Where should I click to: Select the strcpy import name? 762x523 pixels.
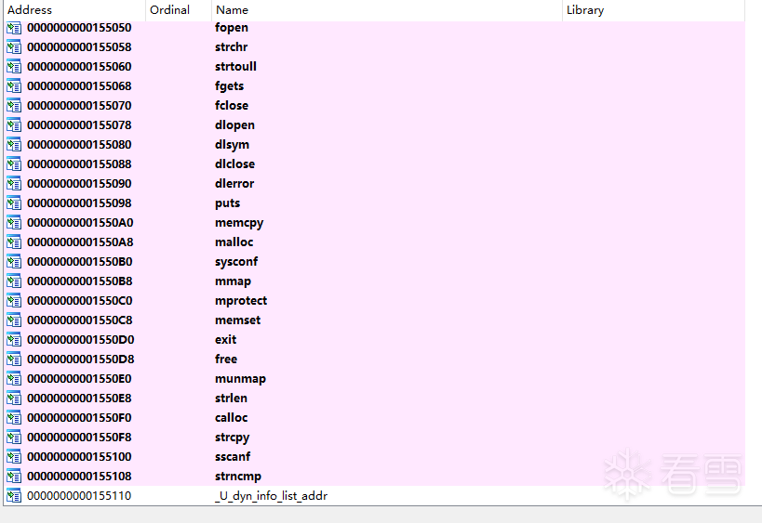click(x=232, y=438)
